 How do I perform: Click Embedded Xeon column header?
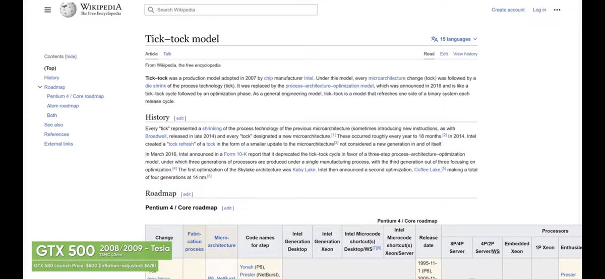517,247
